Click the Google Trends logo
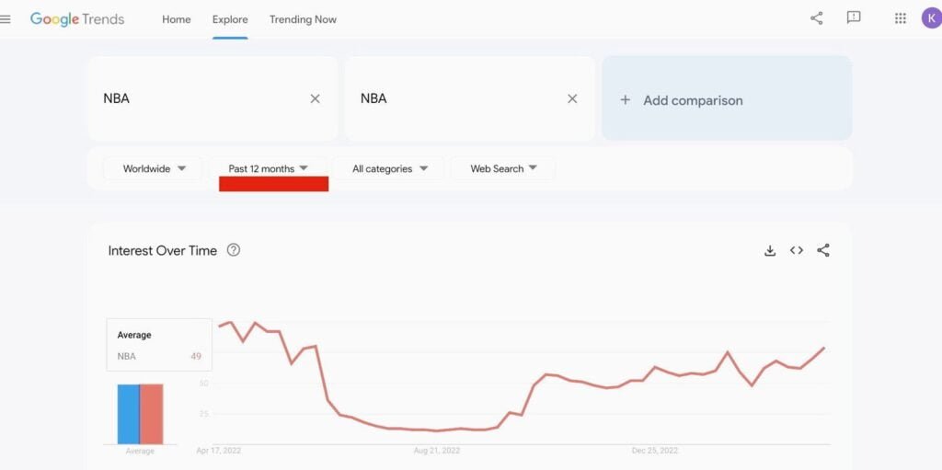Image resolution: width=942 pixels, height=470 pixels. 77,19
